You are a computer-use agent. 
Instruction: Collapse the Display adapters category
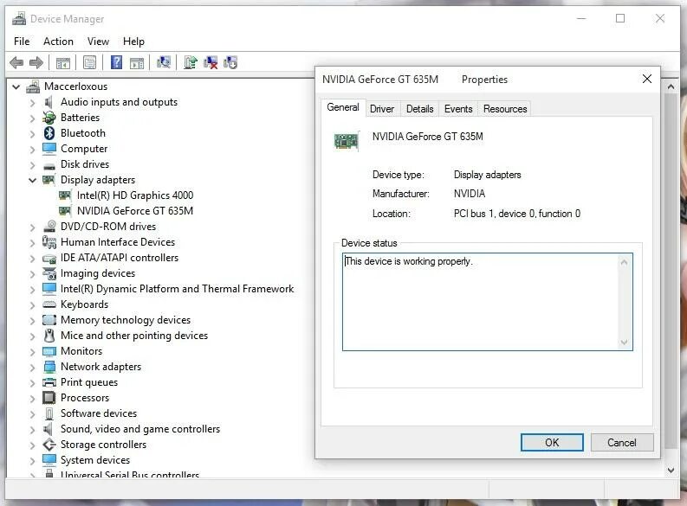pyautogui.click(x=32, y=180)
